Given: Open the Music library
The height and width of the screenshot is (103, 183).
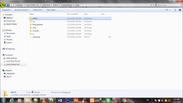Looking at the screenshot, I should click(7, 36).
